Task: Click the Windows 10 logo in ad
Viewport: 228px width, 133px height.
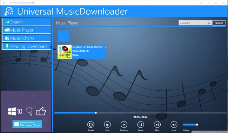Action: click(x=15, y=111)
